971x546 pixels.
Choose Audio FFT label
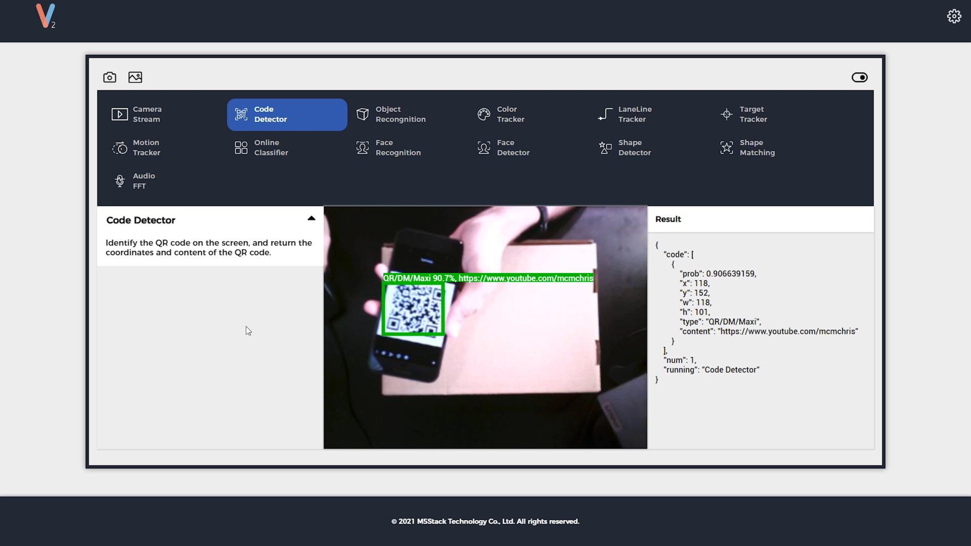[x=144, y=181]
